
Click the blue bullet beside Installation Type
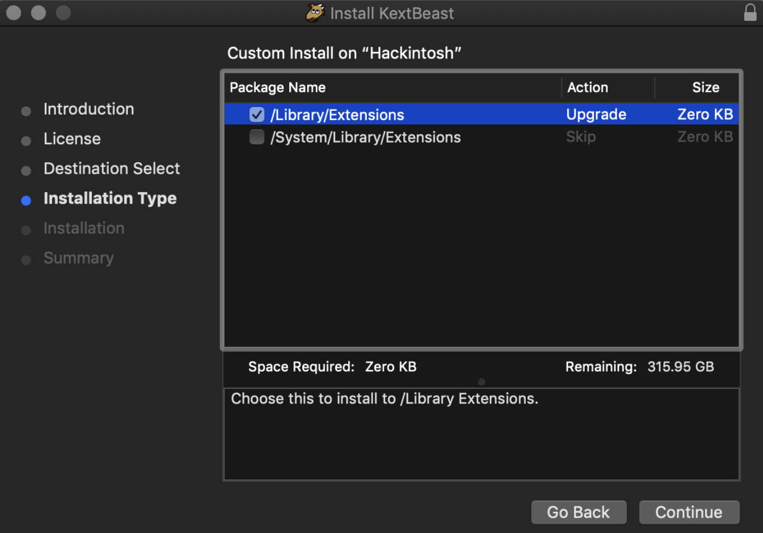click(26, 200)
